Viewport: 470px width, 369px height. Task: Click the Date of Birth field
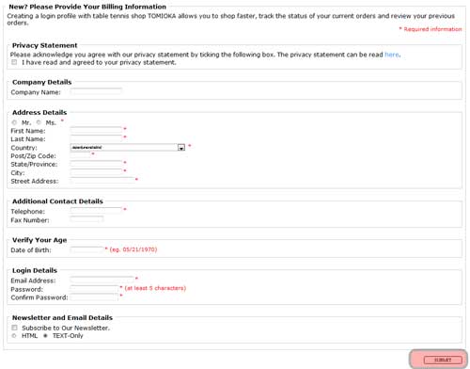click(x=86, y=249)
